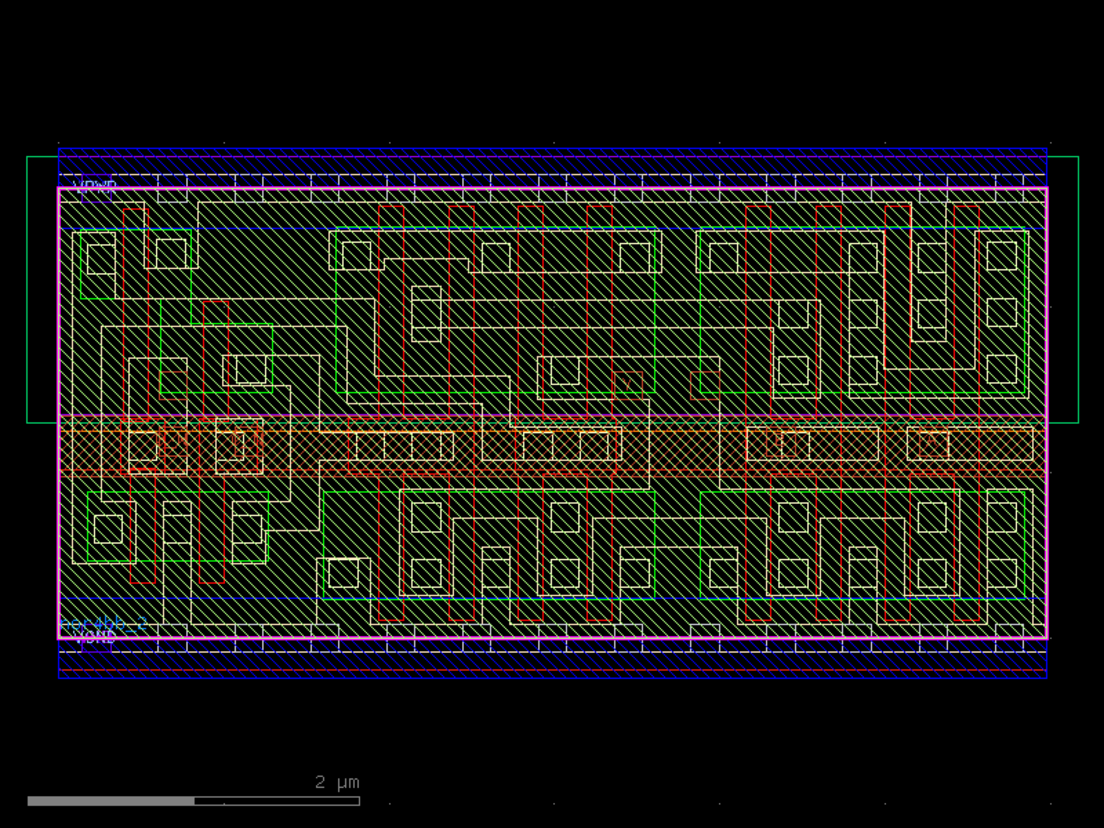The image size is (1104, 828).
Task: Select the bottom blue VGND ground rail
Action: pyautogui.click(x=552, y=662)
